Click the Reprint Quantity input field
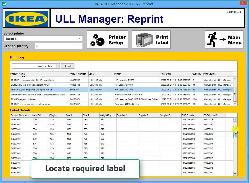This screenshot has height=183, width=249. tap(59, 46)
